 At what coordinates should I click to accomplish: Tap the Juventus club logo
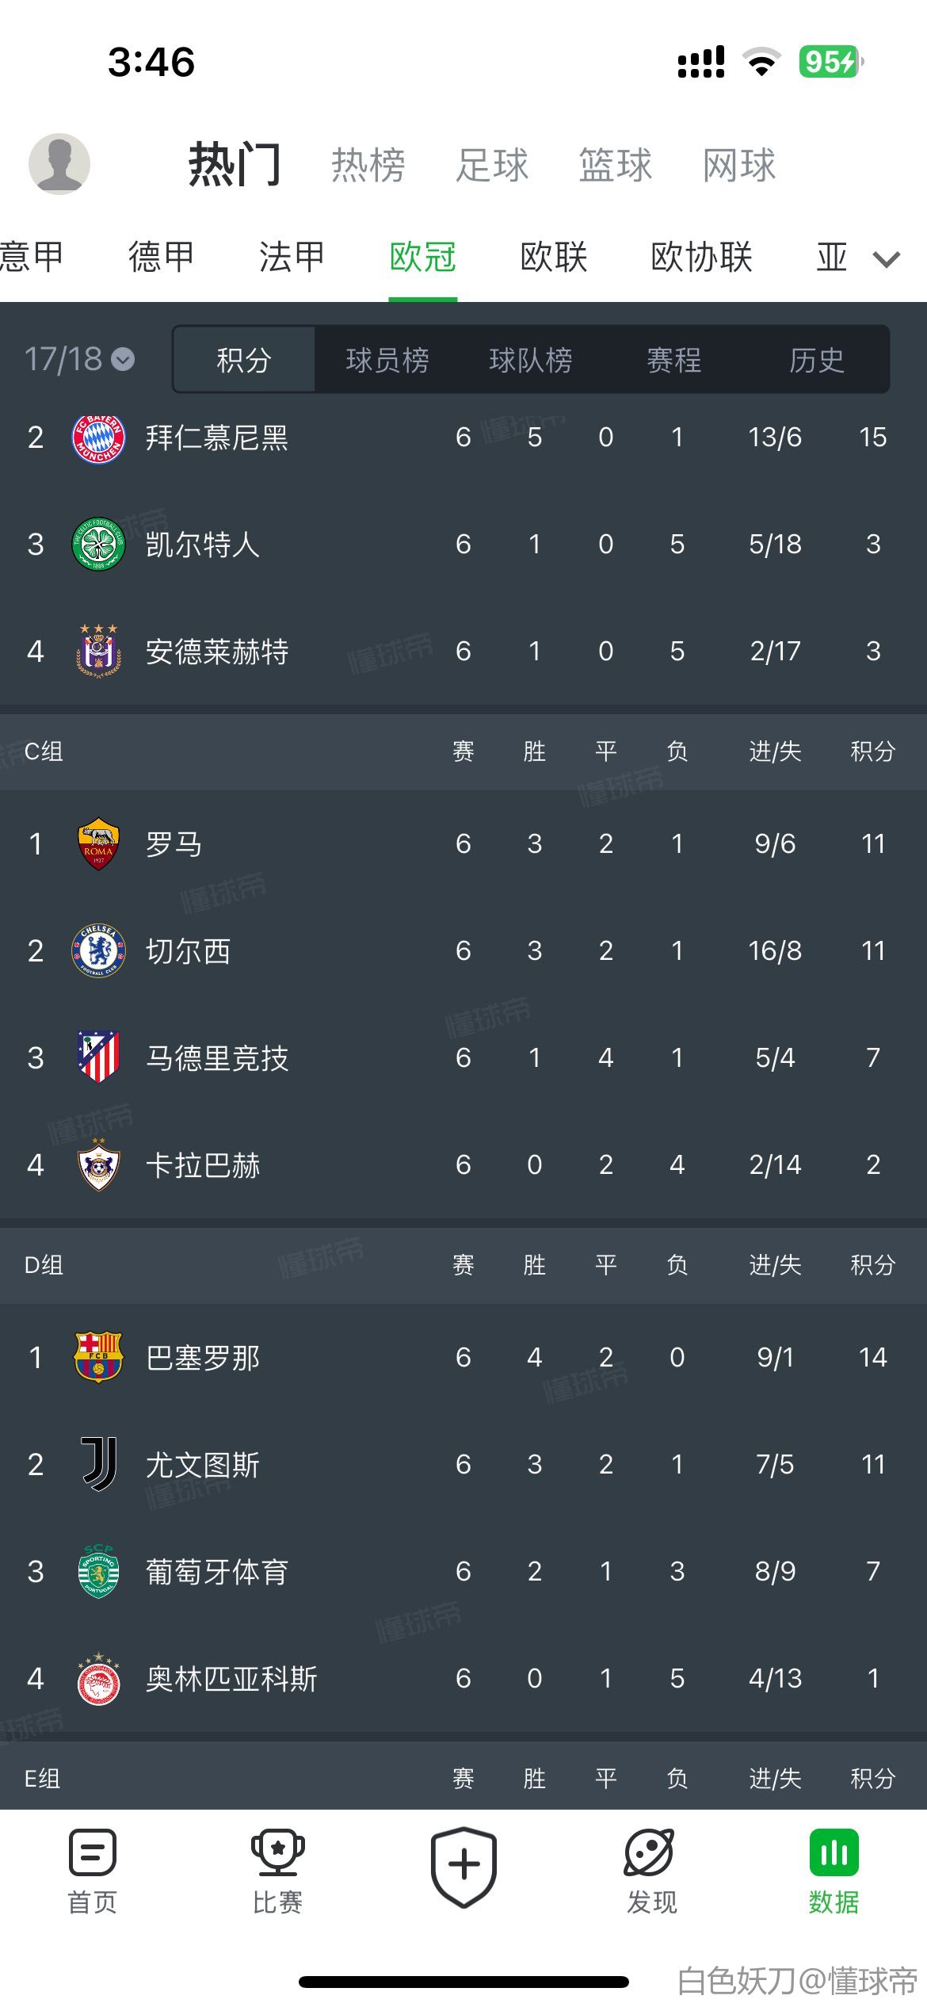click(98, 1464)
